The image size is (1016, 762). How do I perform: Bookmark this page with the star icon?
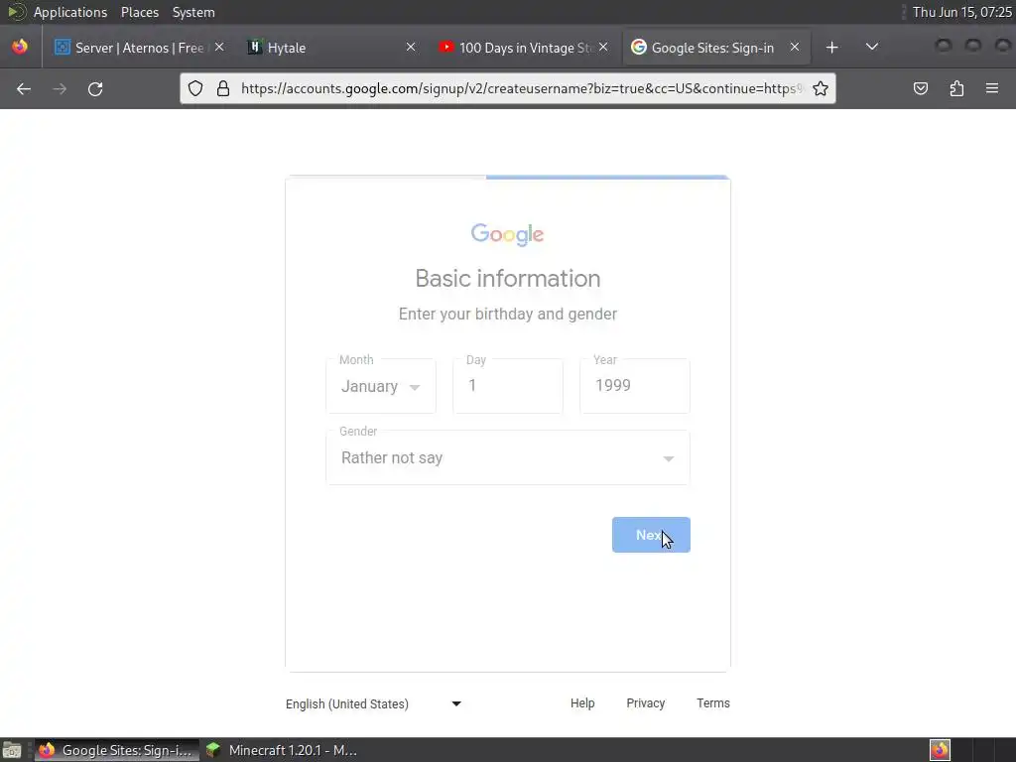click(x=821, y=88)
